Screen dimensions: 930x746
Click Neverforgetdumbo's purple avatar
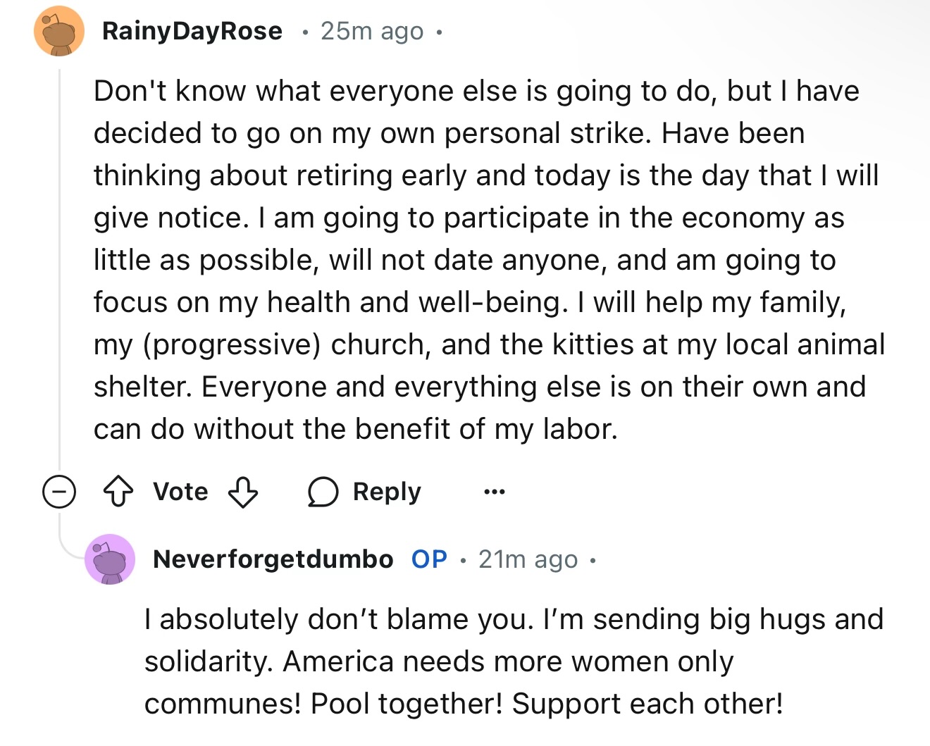[110, 559]
